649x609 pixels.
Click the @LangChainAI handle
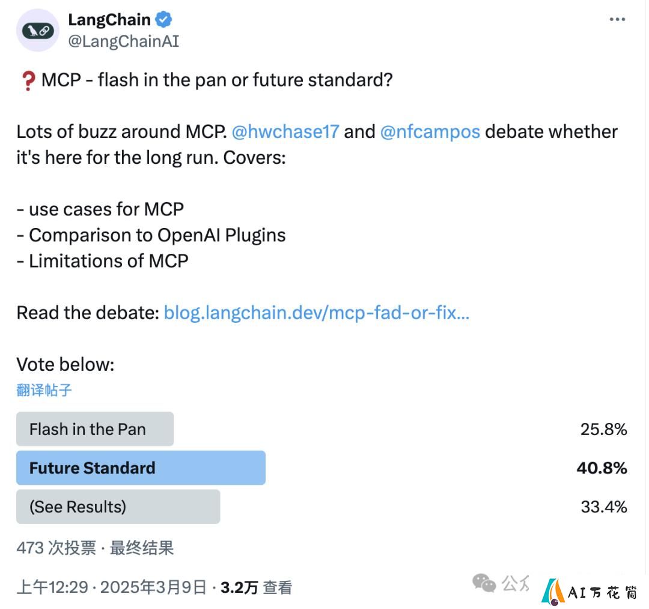(x=123, y=41)
